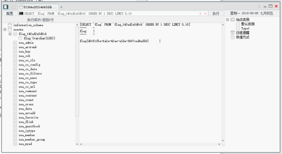
Task: Select the sea_crons table row
Action: point(26,104)
